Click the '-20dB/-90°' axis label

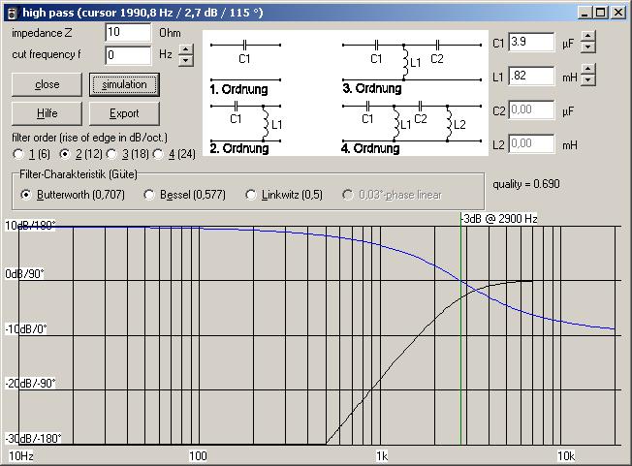(x=30, y=383)
